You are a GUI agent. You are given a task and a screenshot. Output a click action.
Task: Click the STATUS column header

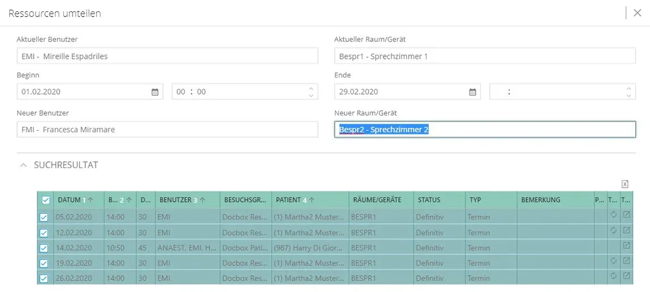[439, 200]
